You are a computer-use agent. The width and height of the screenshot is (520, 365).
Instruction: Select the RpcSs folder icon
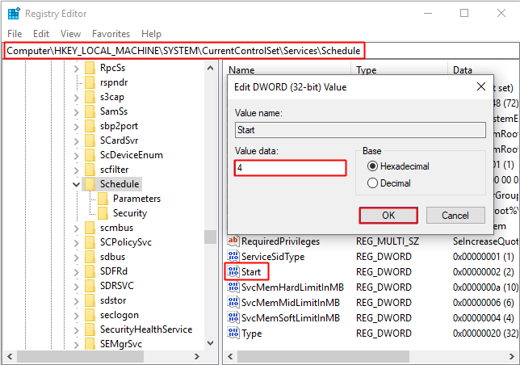90,68
